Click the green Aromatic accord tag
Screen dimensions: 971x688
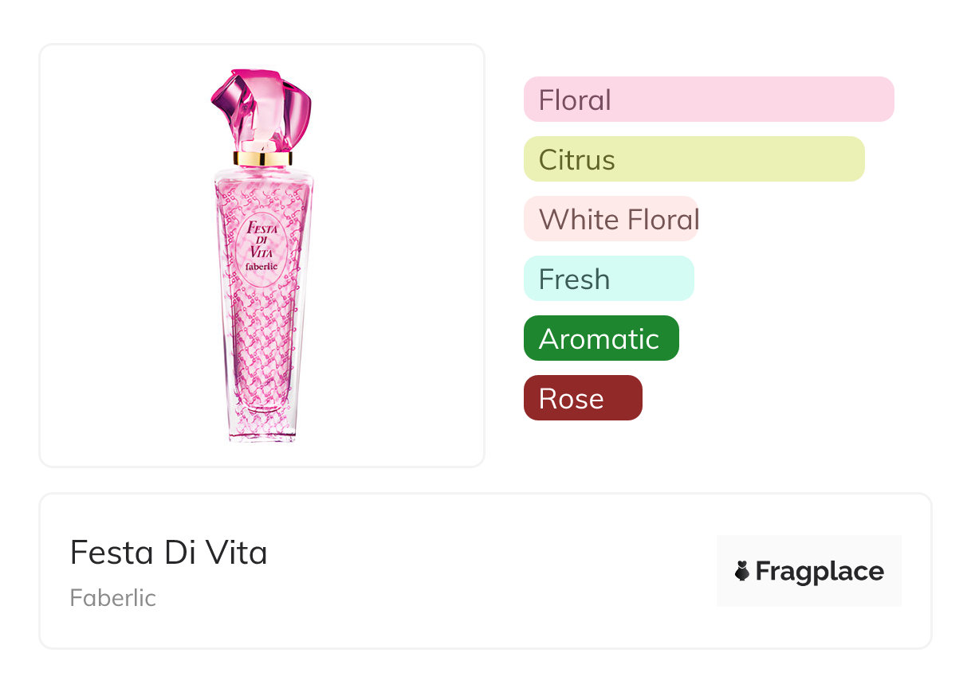tap(600, 338)
